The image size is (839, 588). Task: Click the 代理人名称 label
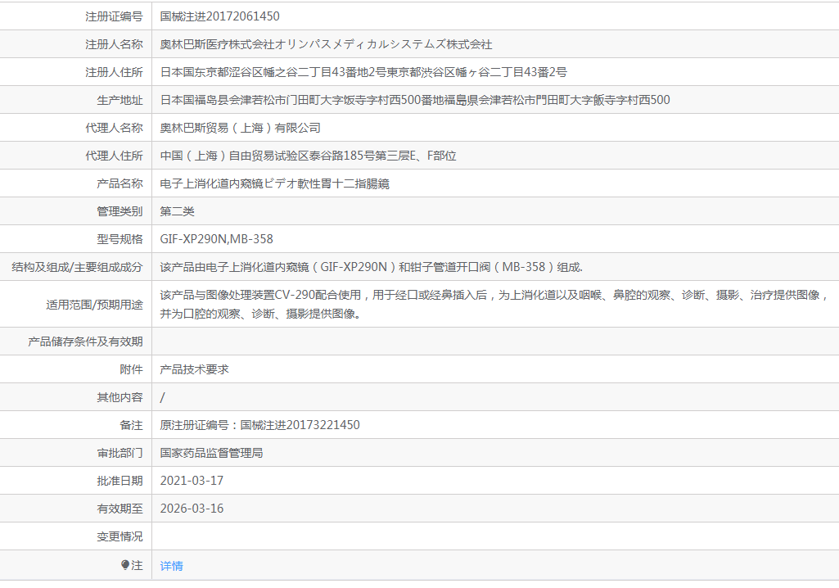(114, 128)
